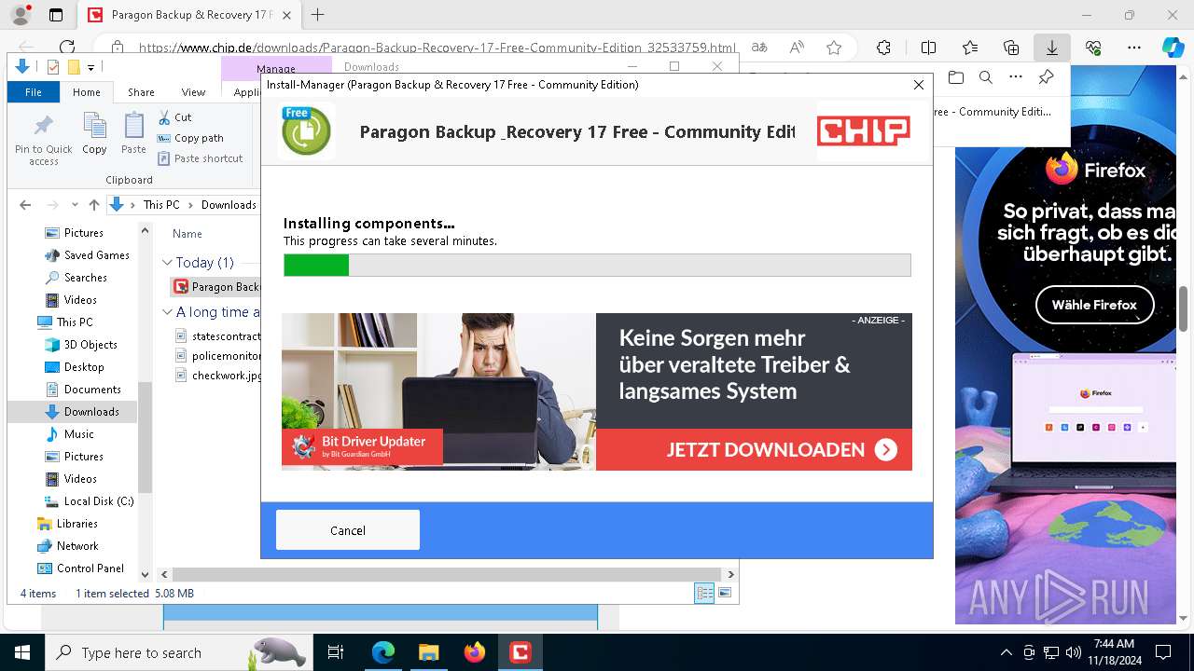1194x671 pixels.
Task: Click the CHIP logo in installer header
Action: click(x=863, y=131)
